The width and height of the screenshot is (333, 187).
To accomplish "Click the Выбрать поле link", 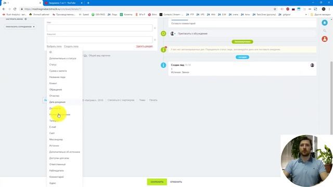I will [54, 46].
